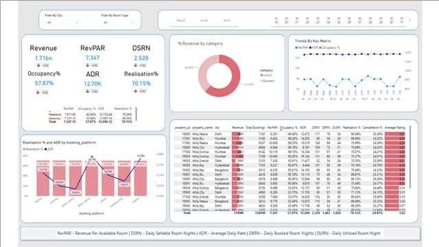Click the Occupancy % legend in Trends chart

coord(329,47)
